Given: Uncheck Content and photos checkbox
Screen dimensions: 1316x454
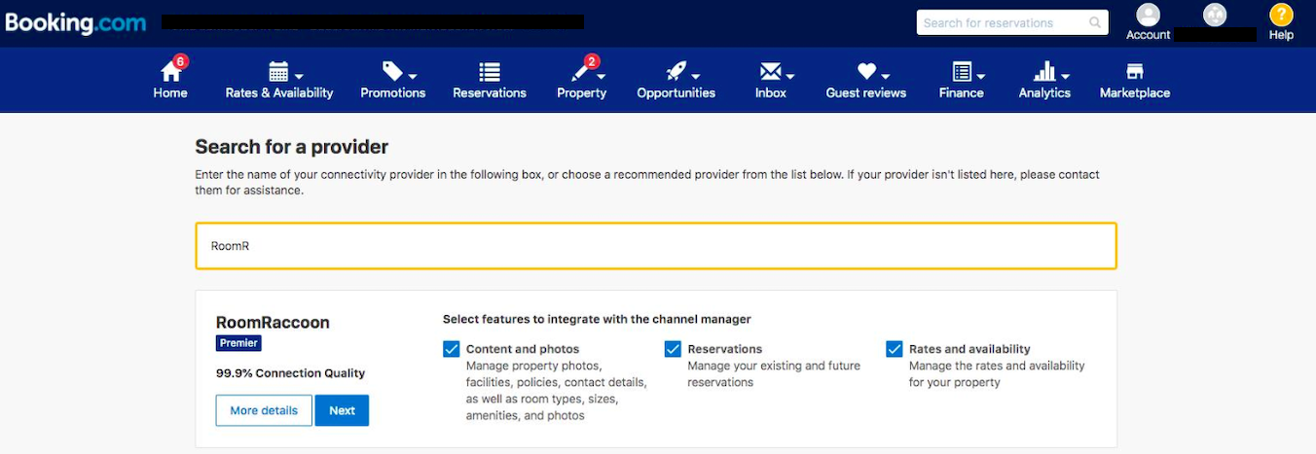Looking at the screenshot, I should [x=451, y=349].
